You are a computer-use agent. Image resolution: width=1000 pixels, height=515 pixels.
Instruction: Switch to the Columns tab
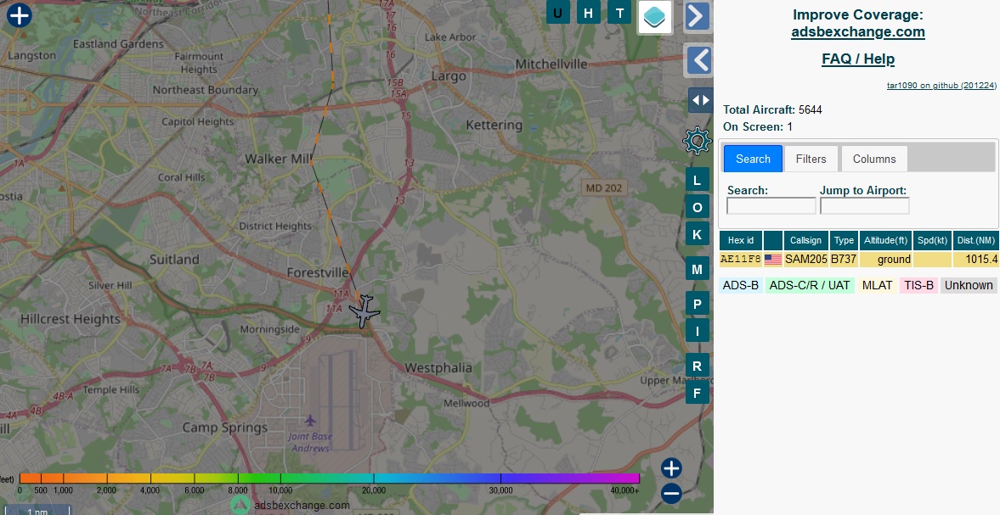click(x=873, y=159)
